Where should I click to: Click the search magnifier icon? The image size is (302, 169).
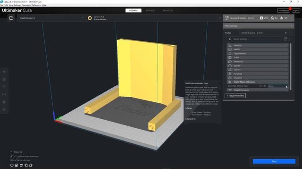click(230, 39)
